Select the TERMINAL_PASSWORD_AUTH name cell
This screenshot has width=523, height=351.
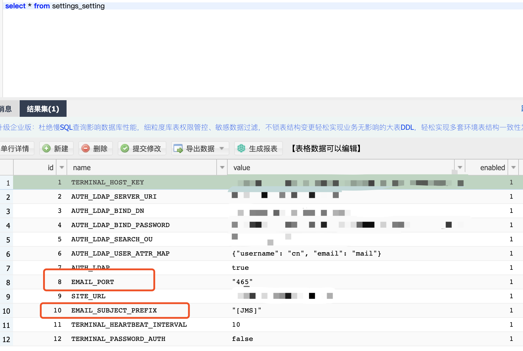tap(118, 339)
